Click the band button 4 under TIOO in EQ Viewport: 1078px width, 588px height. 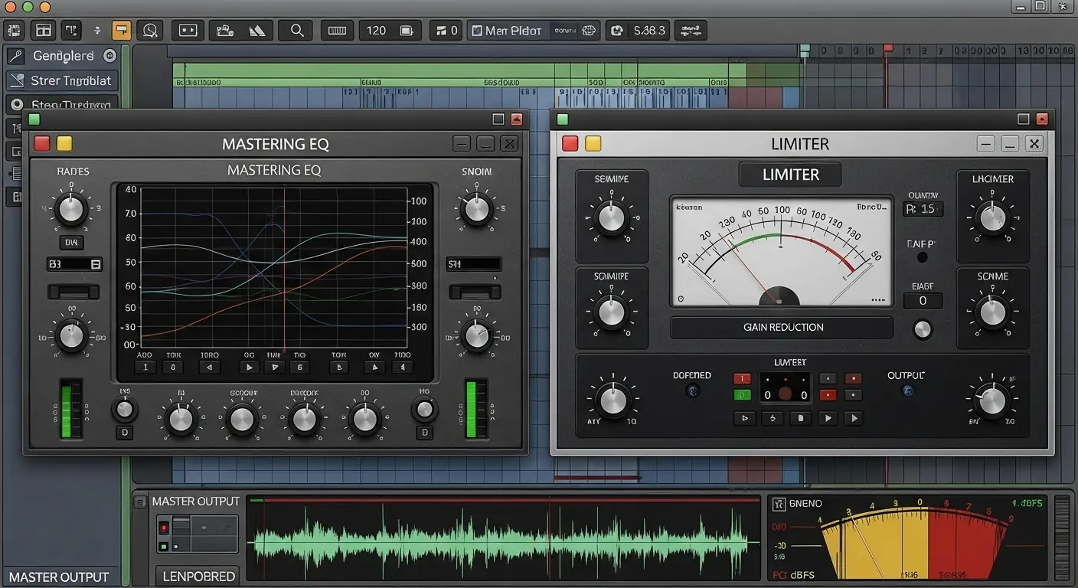click(x=402, y=367)
